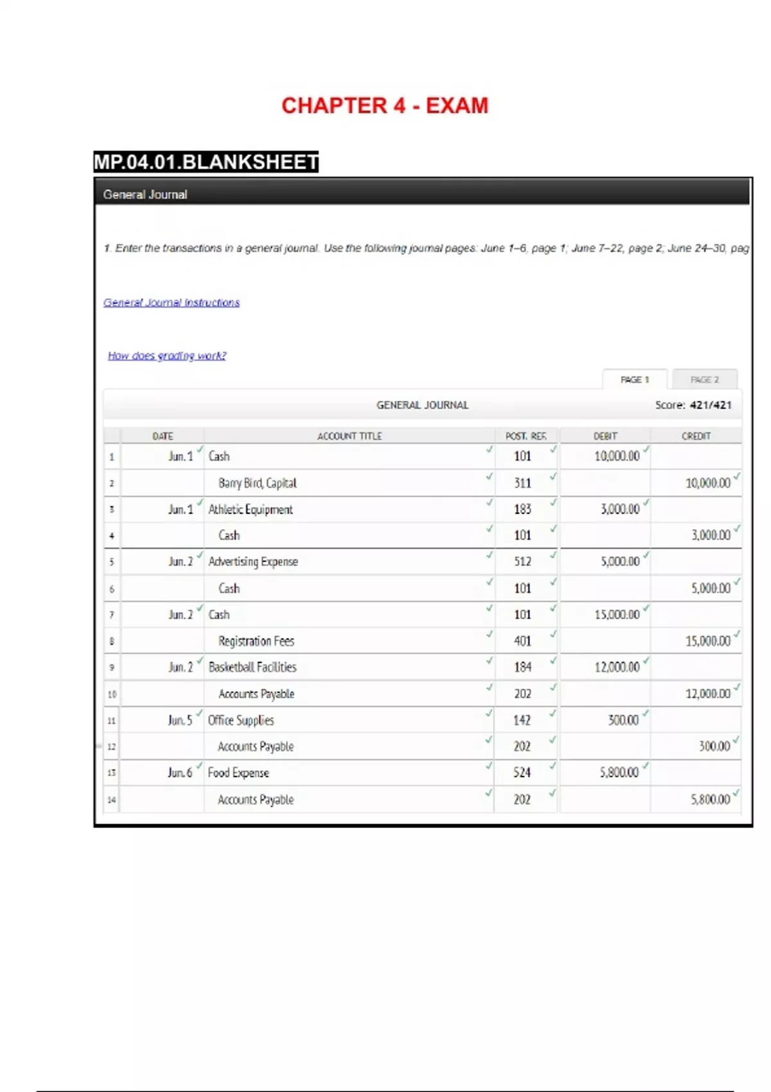Click the check mark after 5,800.00 credit

pos(736,793)
